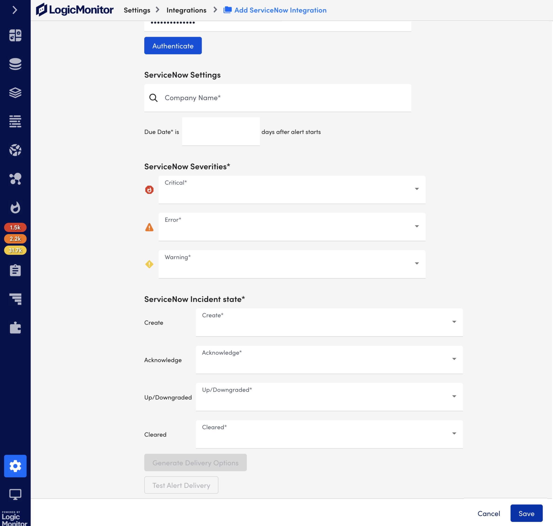
Task: Open the Logs sidebar icon
Action: (x=15, y=93)
